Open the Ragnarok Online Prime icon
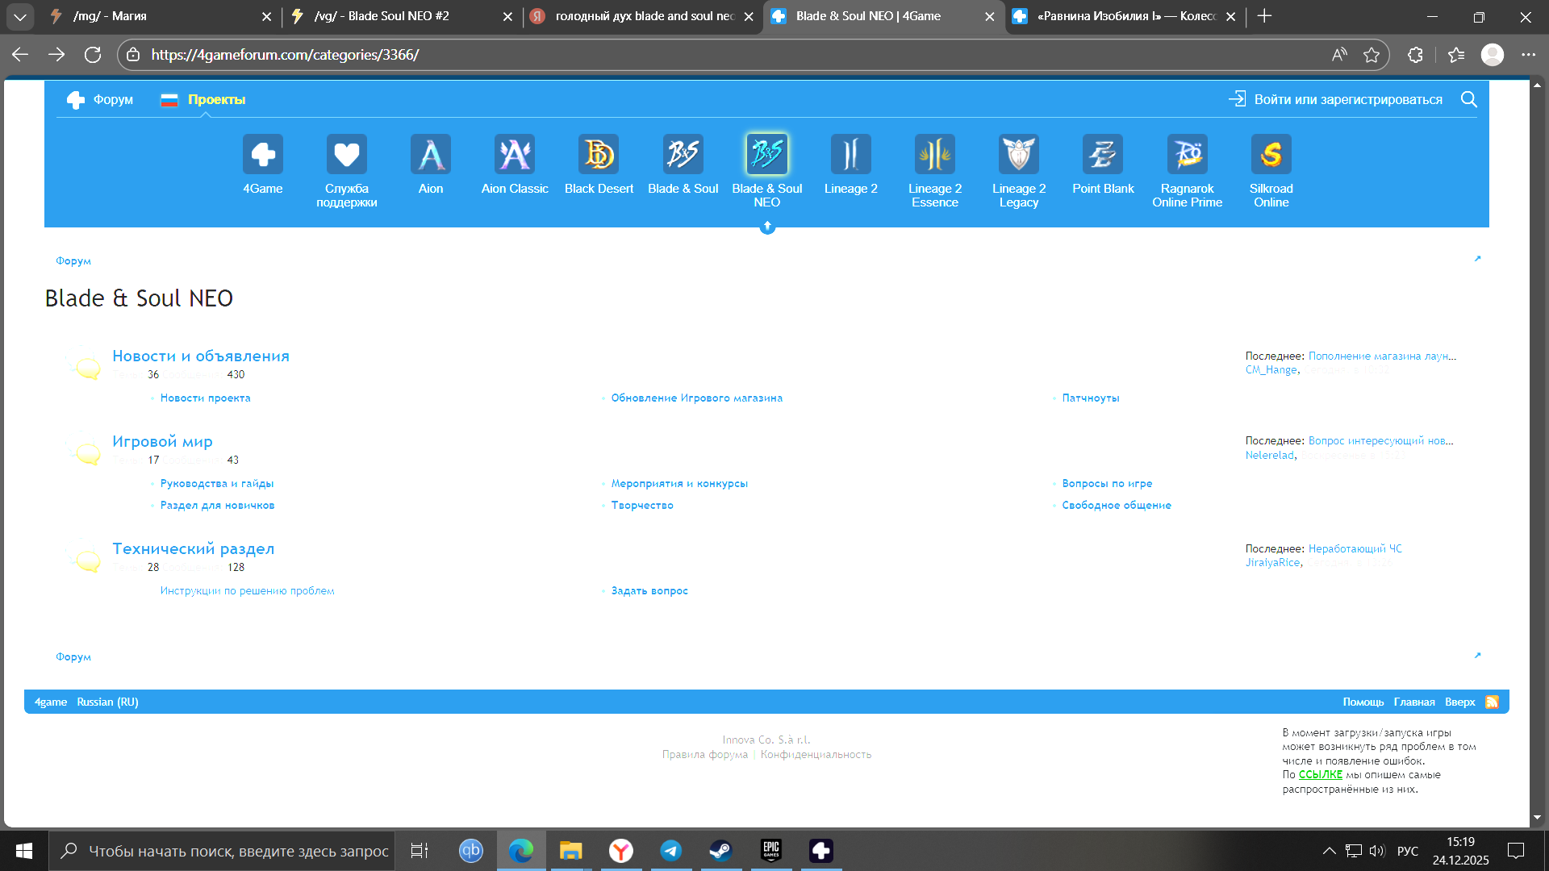 coord(1187,154)
